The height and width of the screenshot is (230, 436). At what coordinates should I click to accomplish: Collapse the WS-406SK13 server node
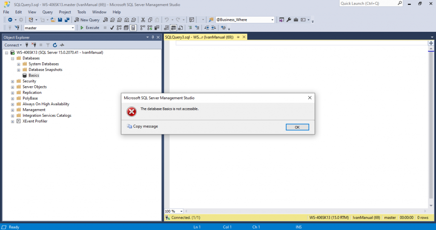[x=6, y=53]
